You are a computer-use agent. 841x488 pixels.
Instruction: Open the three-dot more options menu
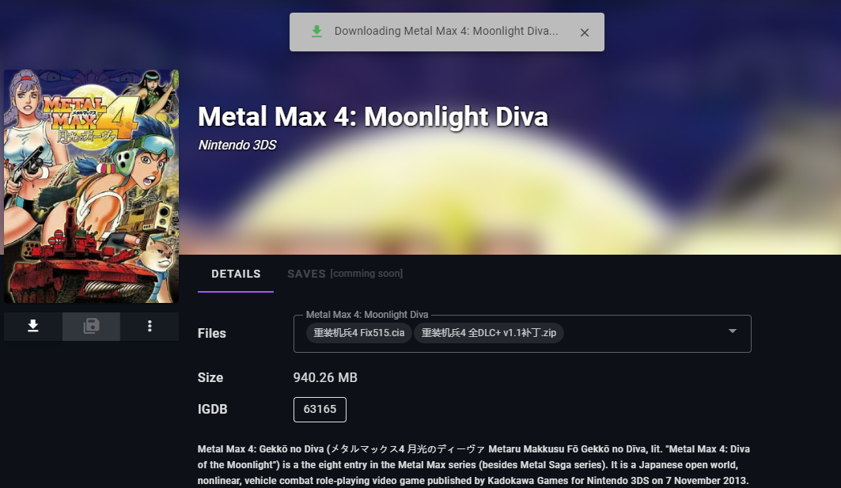[x=150, y=326]
